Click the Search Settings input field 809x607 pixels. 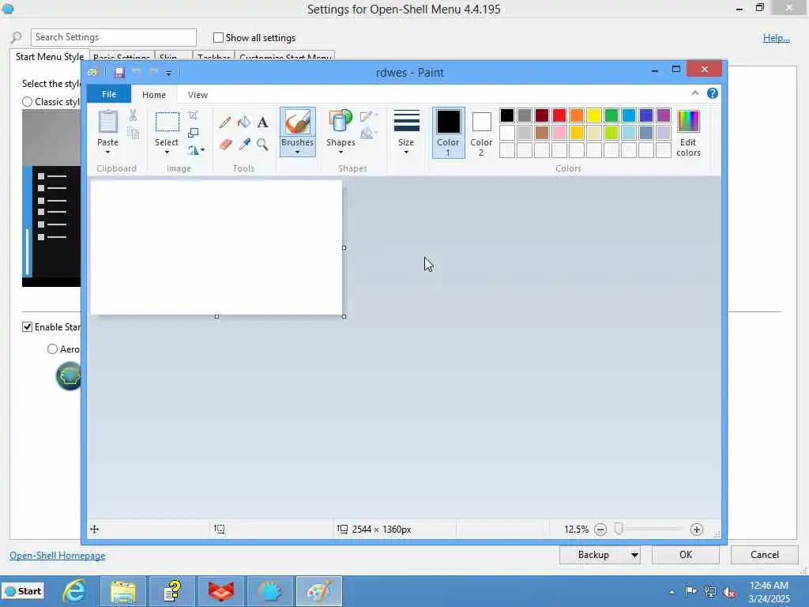(x=114, y=37)
